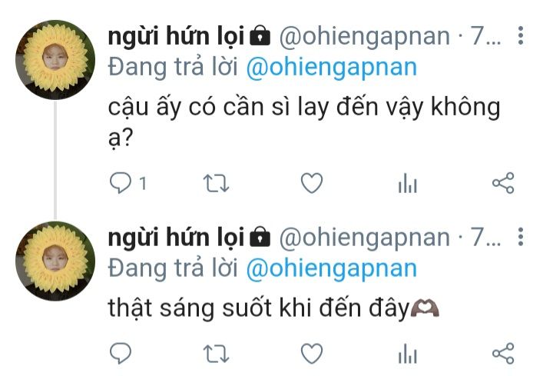Image resolution: width=553 pixels, height=376 pixels.
Task: Open 'ngừi hứn lọi' profile from first tweet
Action: point(176,36)
